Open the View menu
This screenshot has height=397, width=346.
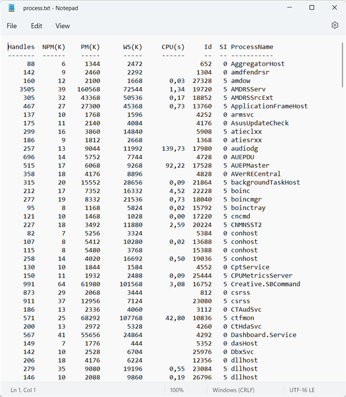click(62, 26)
